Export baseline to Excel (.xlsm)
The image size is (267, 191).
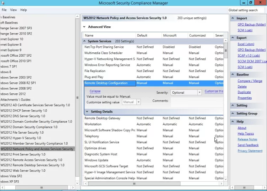tap(246, 44)
